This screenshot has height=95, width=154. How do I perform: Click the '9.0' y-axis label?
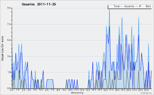click(9, 8)
